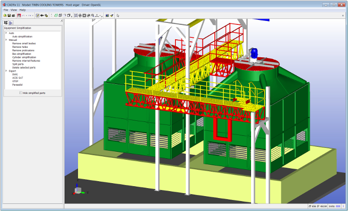Open the File menu

tap(6, 10)
